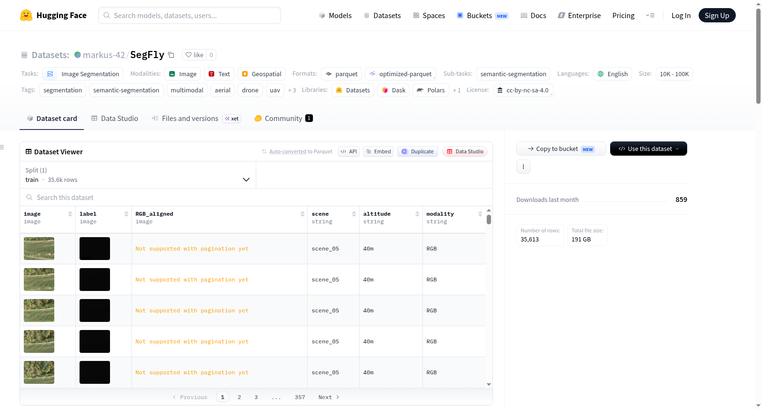Open the Use this dataset dropdown
The image size is (762, 410).
(649, 149)
